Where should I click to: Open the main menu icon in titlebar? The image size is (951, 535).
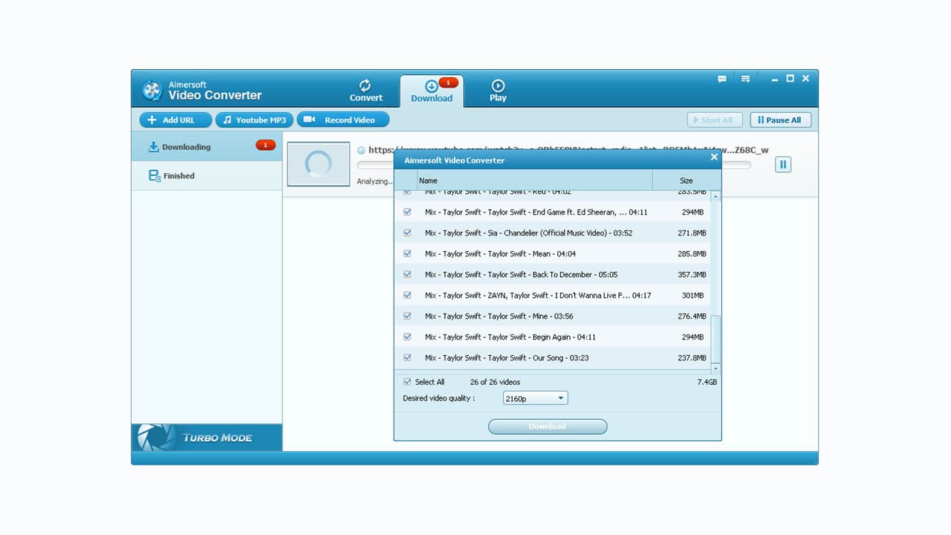pos(745,78)
